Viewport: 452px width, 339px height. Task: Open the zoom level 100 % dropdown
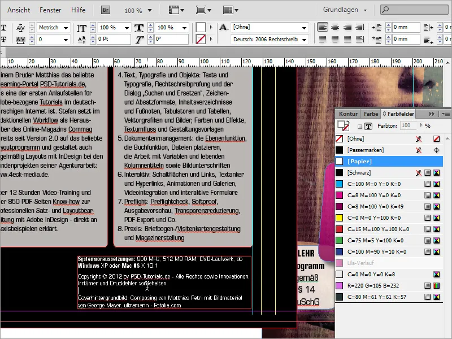(x=138, y=10)
